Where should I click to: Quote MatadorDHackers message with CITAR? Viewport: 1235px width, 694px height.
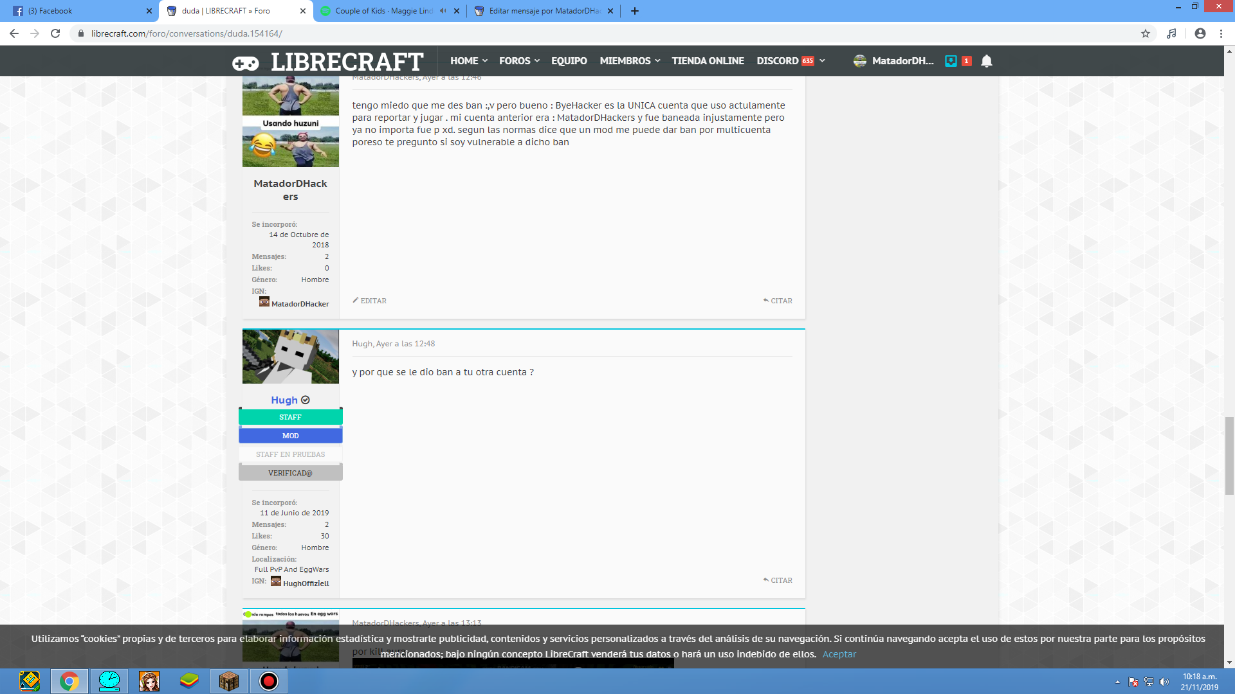[778, 301]
